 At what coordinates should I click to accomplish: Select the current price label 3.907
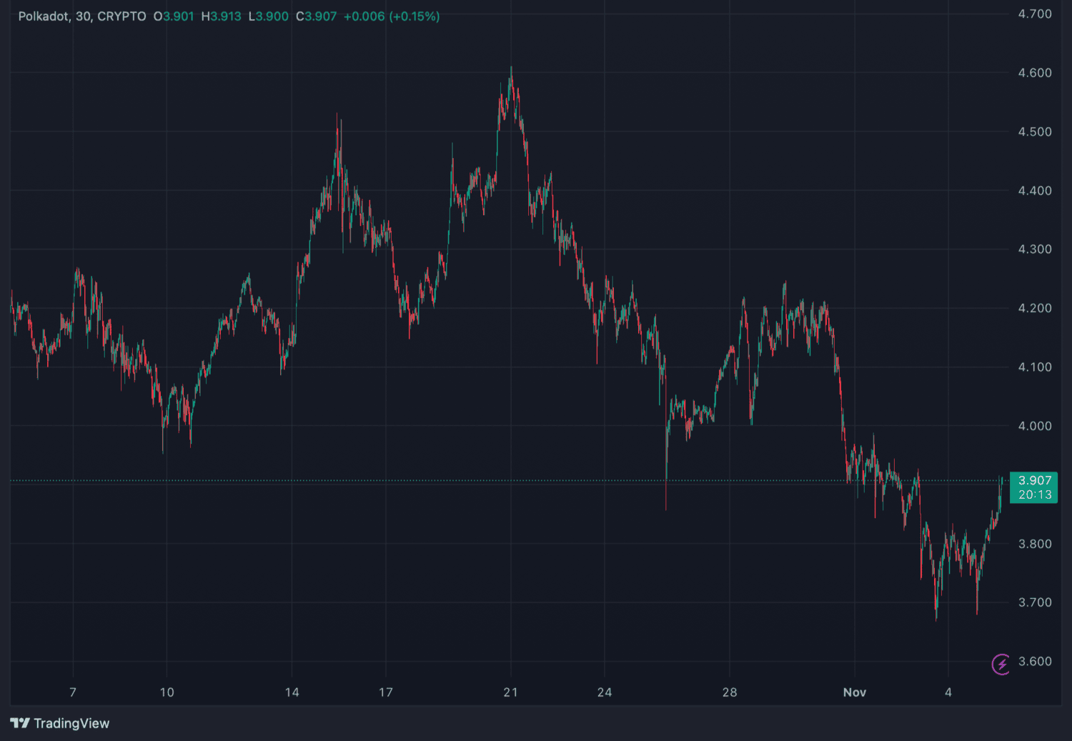[1034, 480]
